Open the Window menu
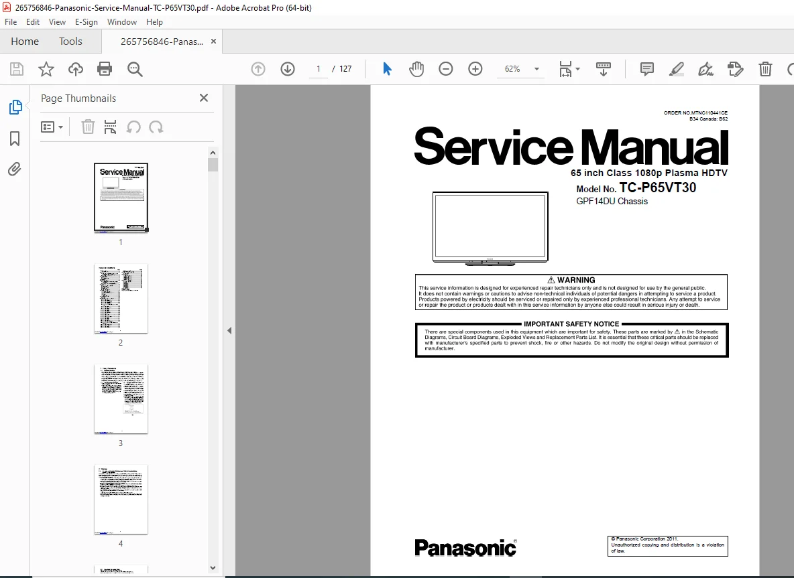794x578 pixels. point(122,21)
